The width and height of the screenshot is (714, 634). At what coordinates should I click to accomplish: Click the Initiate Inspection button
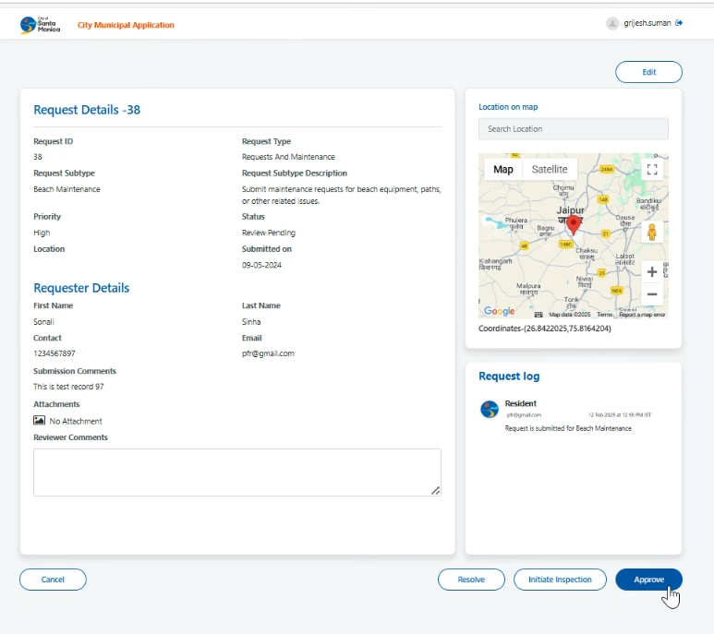coord(560,580)
